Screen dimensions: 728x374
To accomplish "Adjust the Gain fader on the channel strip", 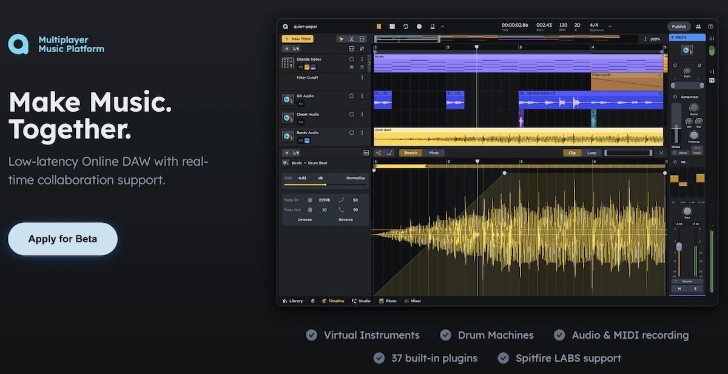I will coord(687,72).
